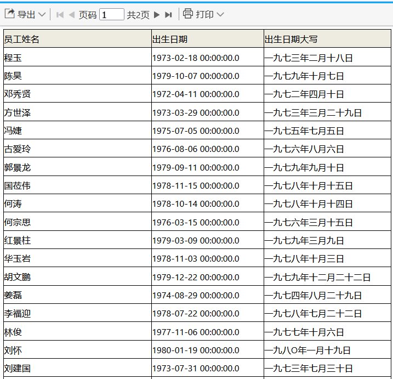Select the name cell 姜磊
Image resolution: width=393 pixels, height=379 pixels.
77,295
